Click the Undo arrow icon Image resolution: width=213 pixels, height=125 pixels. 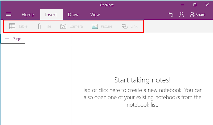click(x=171, y=14)
